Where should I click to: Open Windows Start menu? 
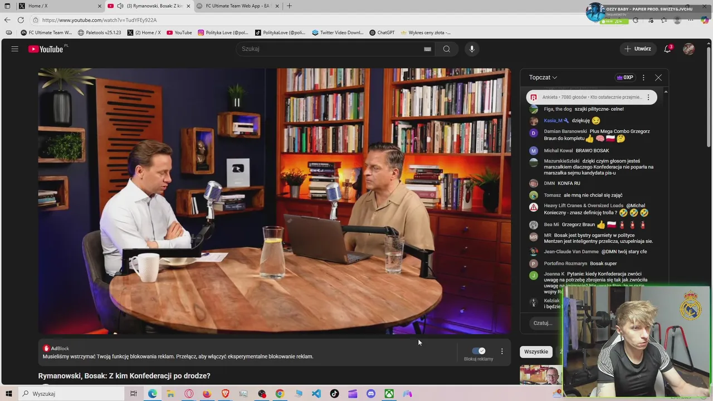pyautogui.click(x=8, y=394)
